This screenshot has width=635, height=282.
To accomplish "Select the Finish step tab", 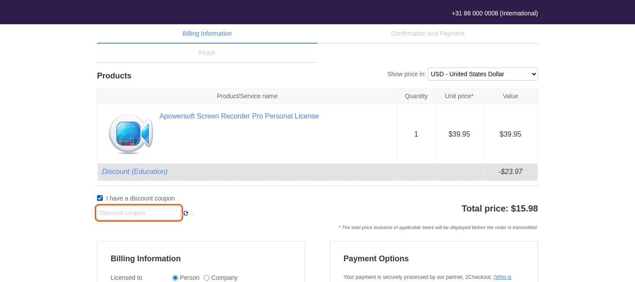I will (207, 53).
